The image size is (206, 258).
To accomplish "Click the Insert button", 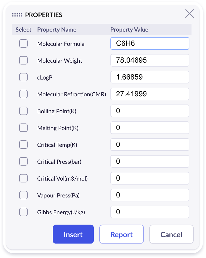I will [73, 234].
